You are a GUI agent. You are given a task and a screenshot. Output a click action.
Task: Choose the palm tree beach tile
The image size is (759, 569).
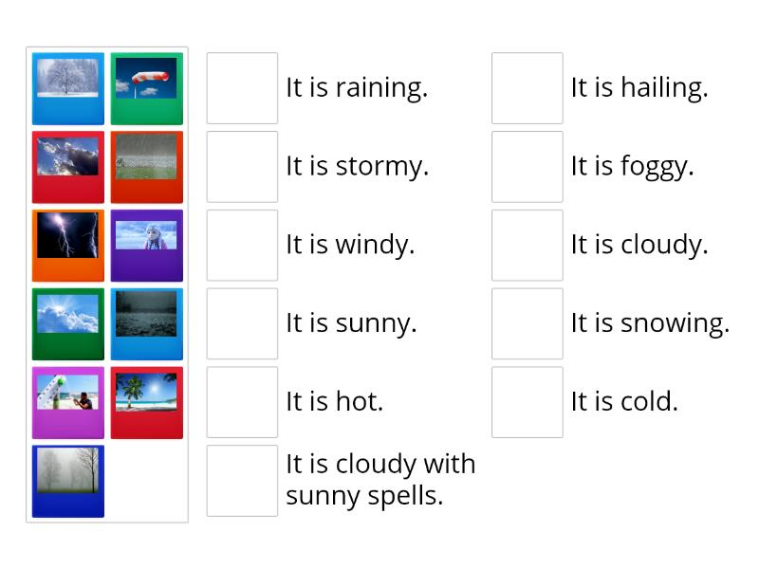point(146,403)
